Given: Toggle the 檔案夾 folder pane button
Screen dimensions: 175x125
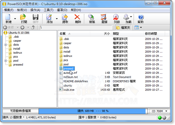Looking at the screenshot, I should 123,28.
